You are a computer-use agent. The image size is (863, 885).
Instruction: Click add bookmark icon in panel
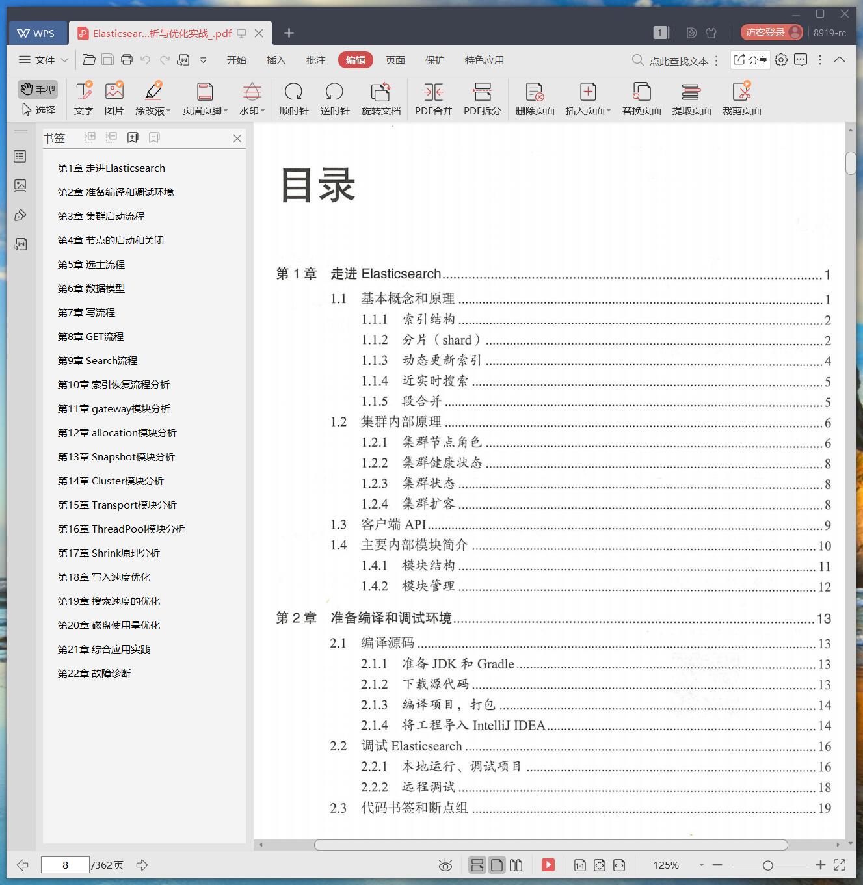point(133,137)
